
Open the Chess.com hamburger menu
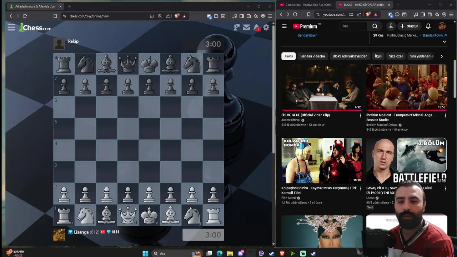pyautogui.click(x=11, y=27)
